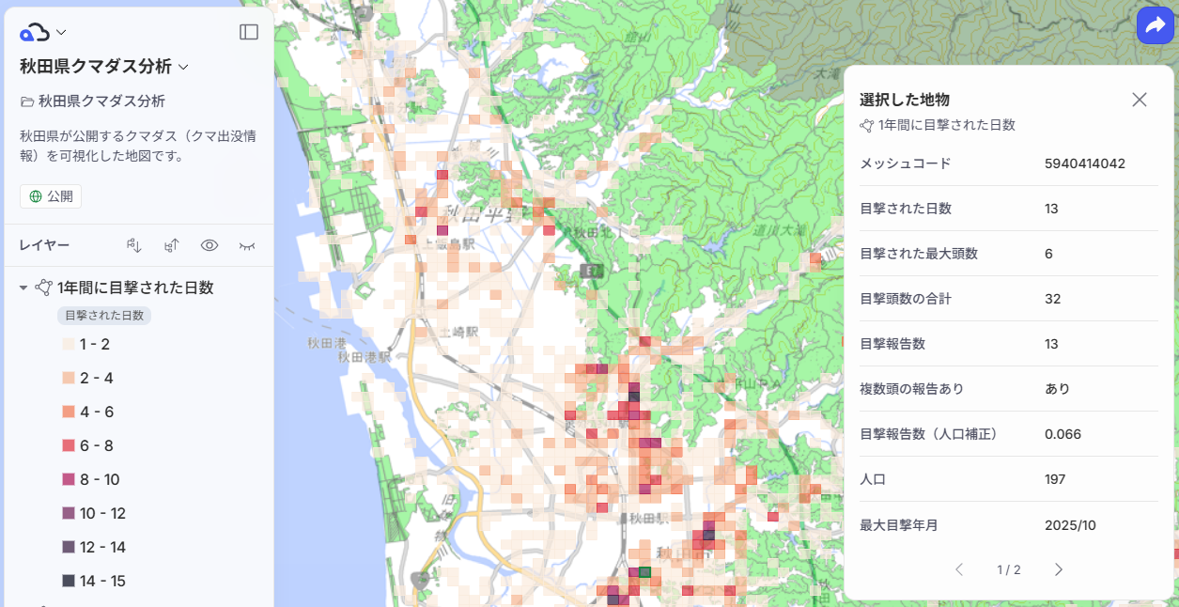Viewport: 1179px width, 607px height.
Task: Click the 14 - 15 legend color swatch
Action: (x=68, y=581)
